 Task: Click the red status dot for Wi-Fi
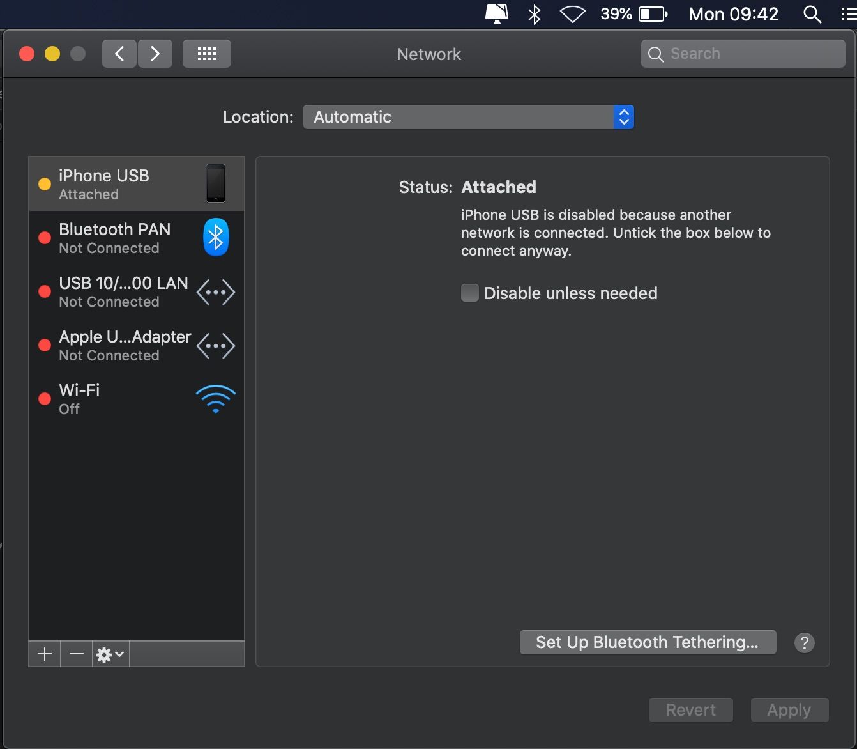coord(45,399)
